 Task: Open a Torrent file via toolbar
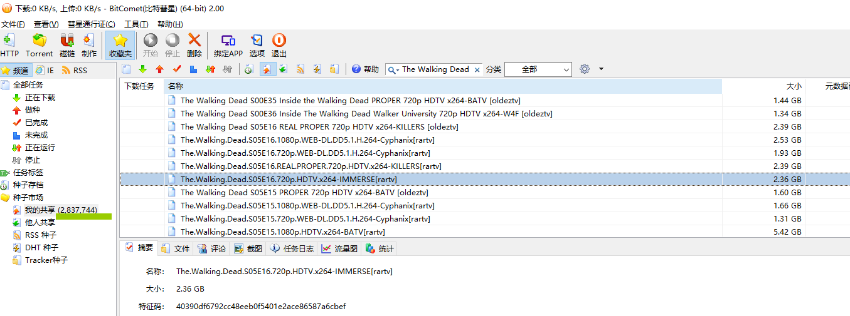[40, 46]
